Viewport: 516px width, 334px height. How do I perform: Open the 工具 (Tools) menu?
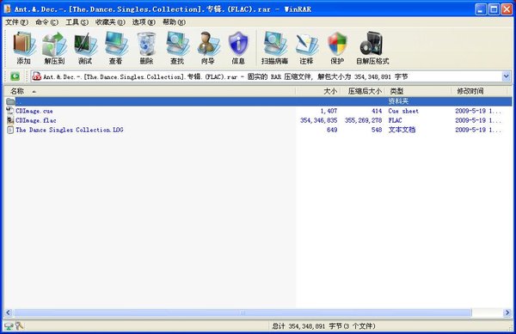pos(77,22)
